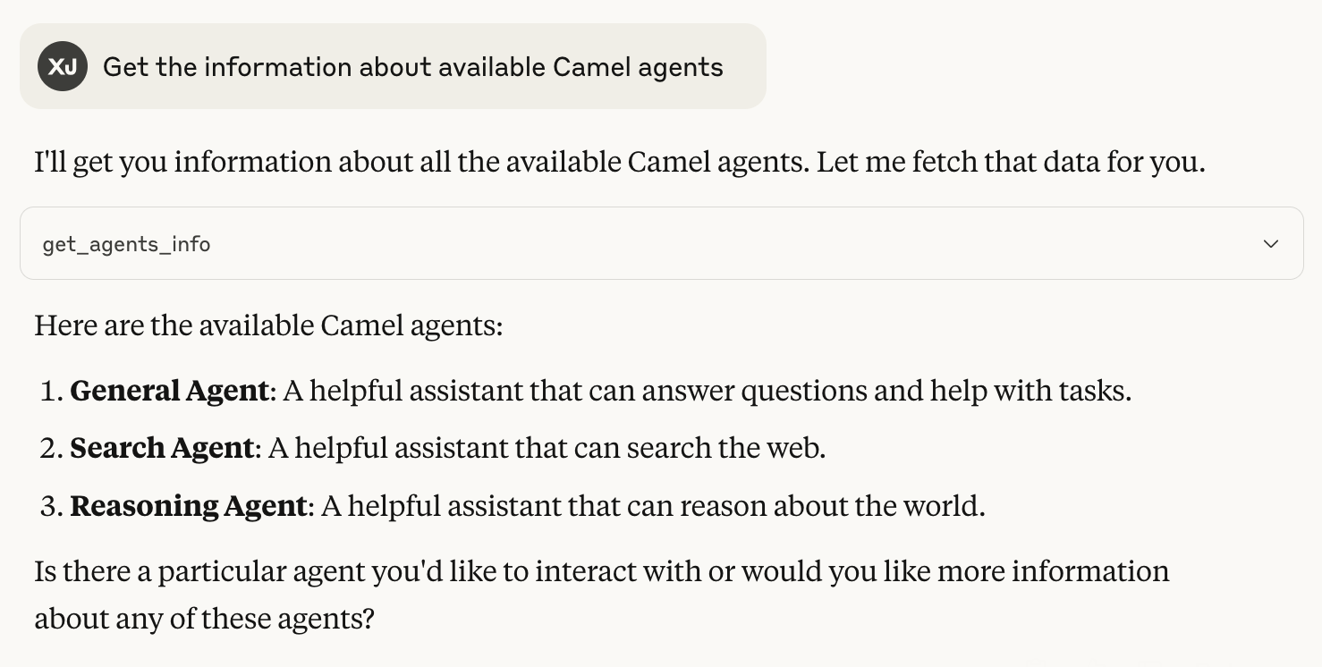Screen dimensions: 1322x667
Task: Click the get_agents_info label text
Action: click(126, 244)
